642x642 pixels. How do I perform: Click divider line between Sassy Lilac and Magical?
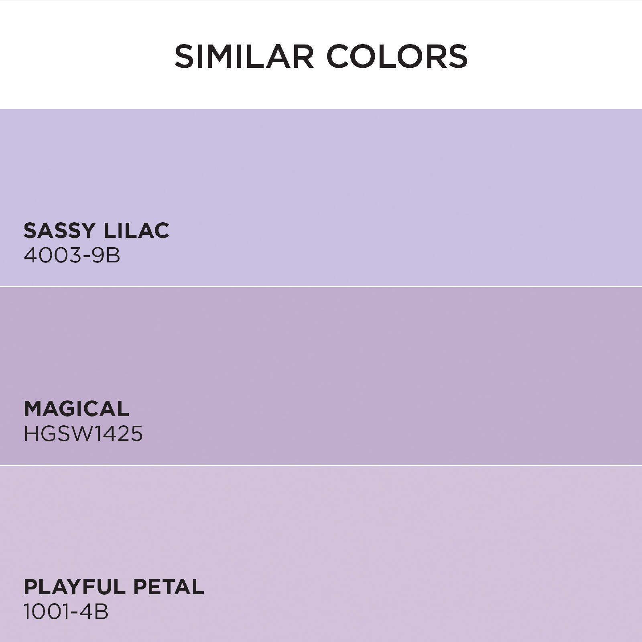[321, 286]
